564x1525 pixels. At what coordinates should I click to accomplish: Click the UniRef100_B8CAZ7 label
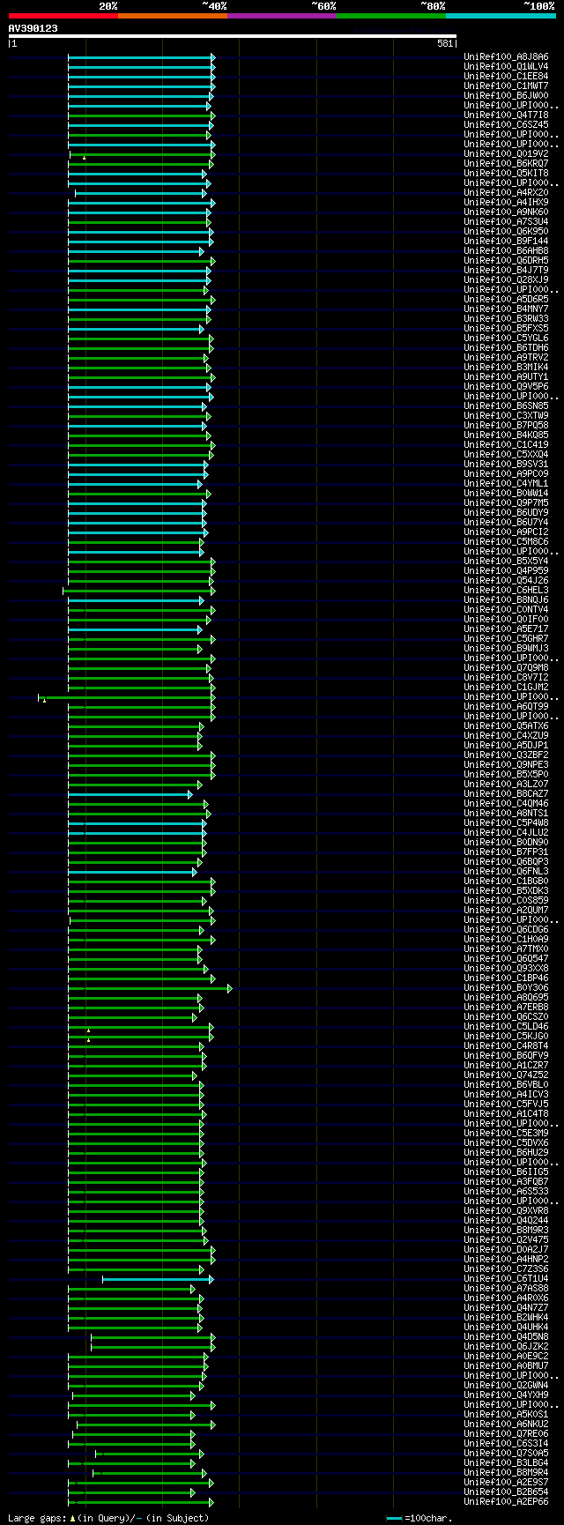tap(506, 794)
